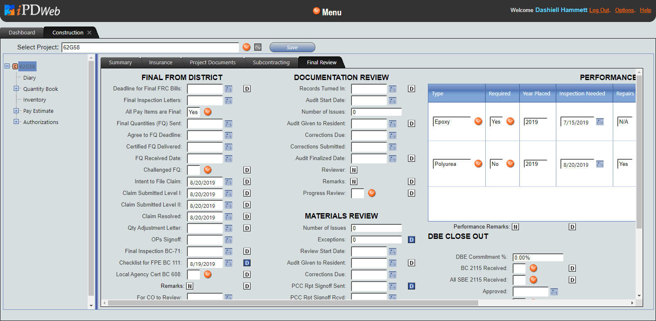Open the All Pay Items are Final dropdown
Viewport: 656px width, 321px height.
[x=208, y=112]
